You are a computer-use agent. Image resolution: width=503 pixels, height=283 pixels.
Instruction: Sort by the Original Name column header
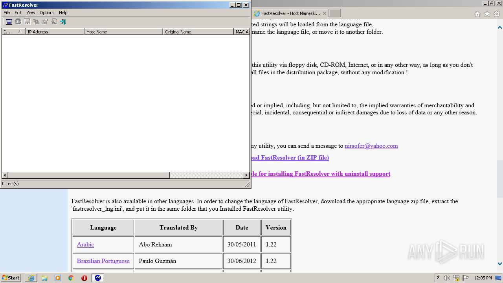tap(198, 32)
